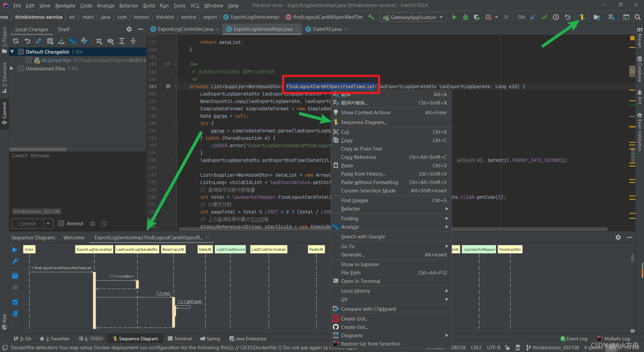Click the horizontal scrollbar in changes panel

(38, 149)
